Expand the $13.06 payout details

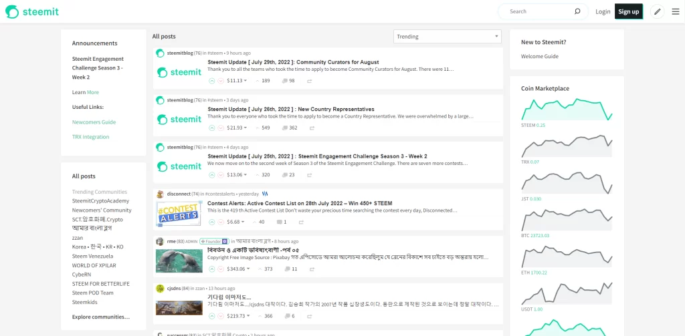(237, 175)
